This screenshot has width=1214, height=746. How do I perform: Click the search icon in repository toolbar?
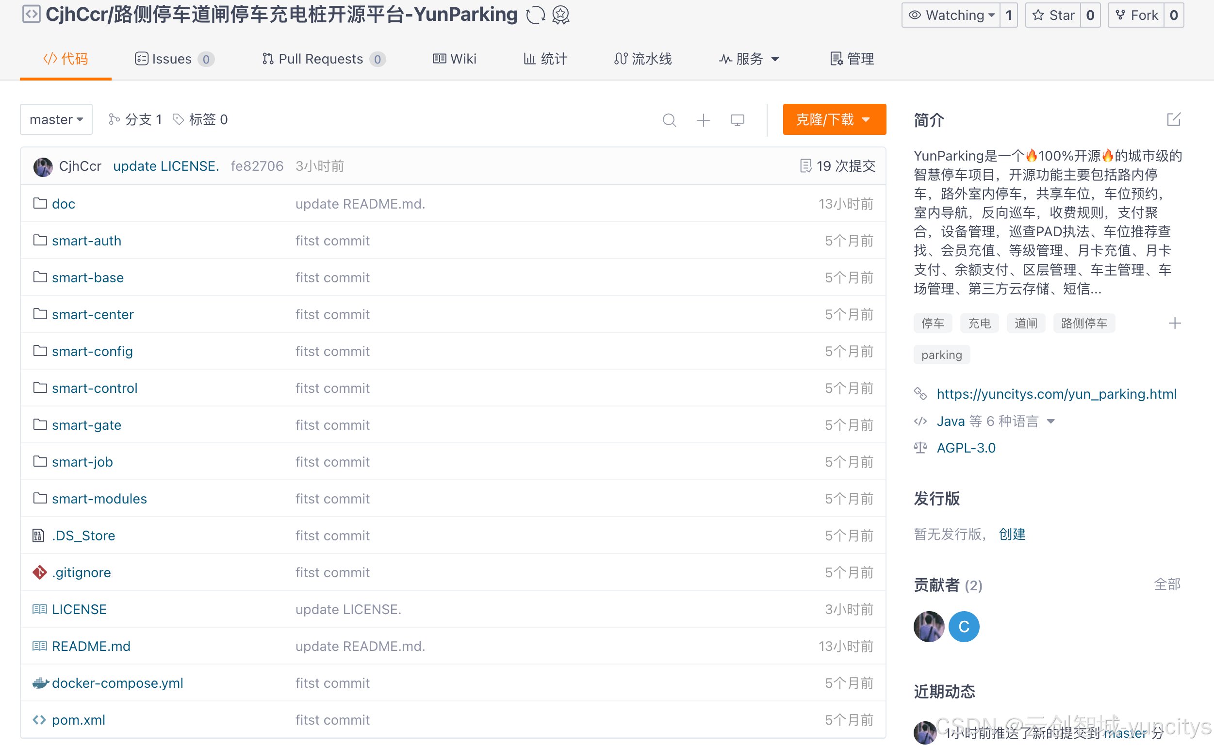669,120
